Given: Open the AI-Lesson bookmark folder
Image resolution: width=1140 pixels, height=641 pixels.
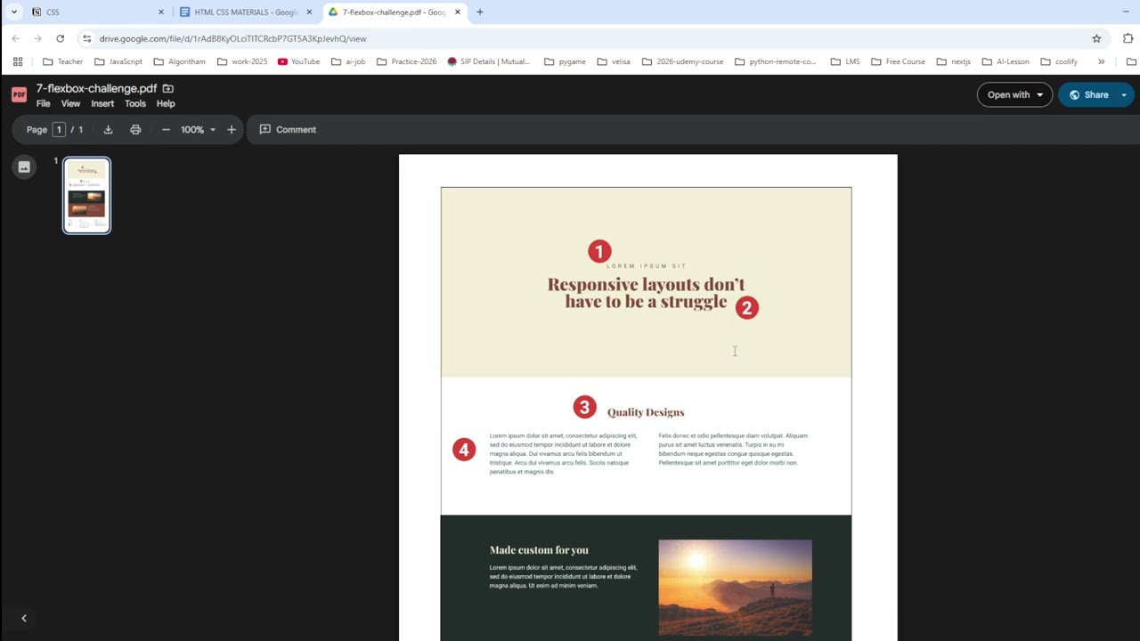Looking at the screenshot, I should coord(1006,61).
